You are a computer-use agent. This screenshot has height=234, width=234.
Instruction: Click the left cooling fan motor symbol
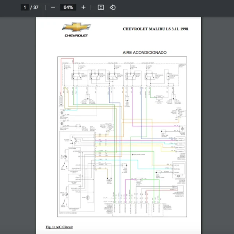[x=62, y=113]
